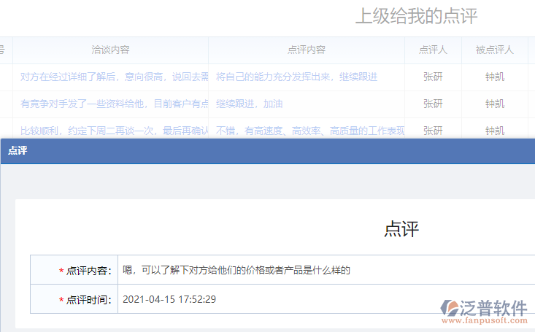This screenshot has width=535, height=332.
Task: Select 张研 in the 不错，有高速度 row
Action: [433, 131]
